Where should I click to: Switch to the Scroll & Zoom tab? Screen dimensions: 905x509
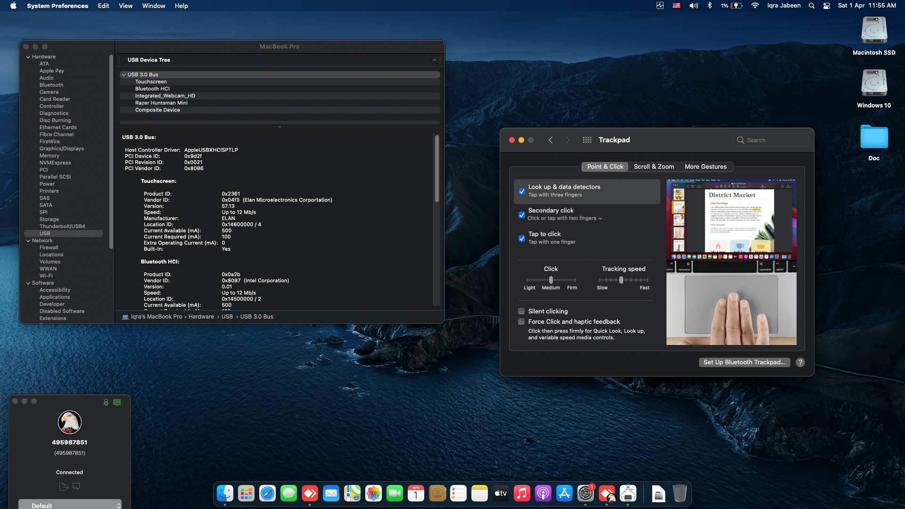pyautogui.click(x=654, y=166)
